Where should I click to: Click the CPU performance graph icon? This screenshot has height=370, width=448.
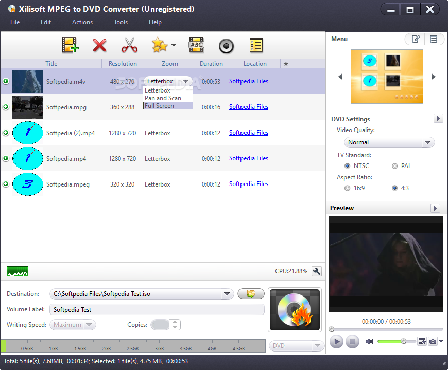click(x=18, y=271)
